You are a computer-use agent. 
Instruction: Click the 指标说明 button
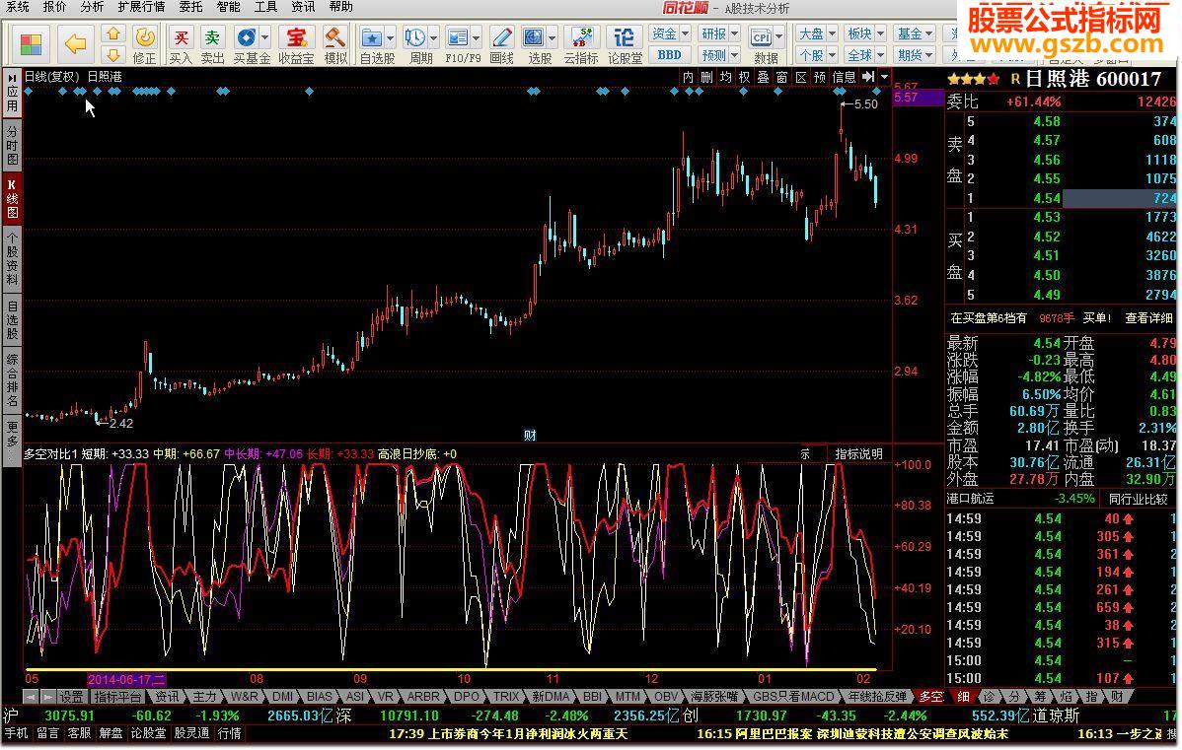click(858, 454)
